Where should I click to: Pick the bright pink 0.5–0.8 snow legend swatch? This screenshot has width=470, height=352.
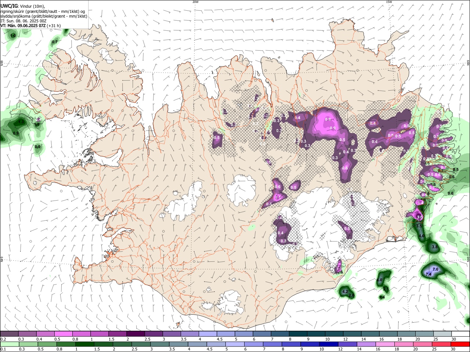coord(63,334)
